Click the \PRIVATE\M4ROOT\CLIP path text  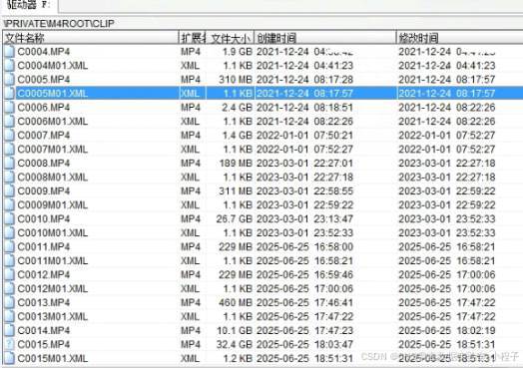pos(59,23)
